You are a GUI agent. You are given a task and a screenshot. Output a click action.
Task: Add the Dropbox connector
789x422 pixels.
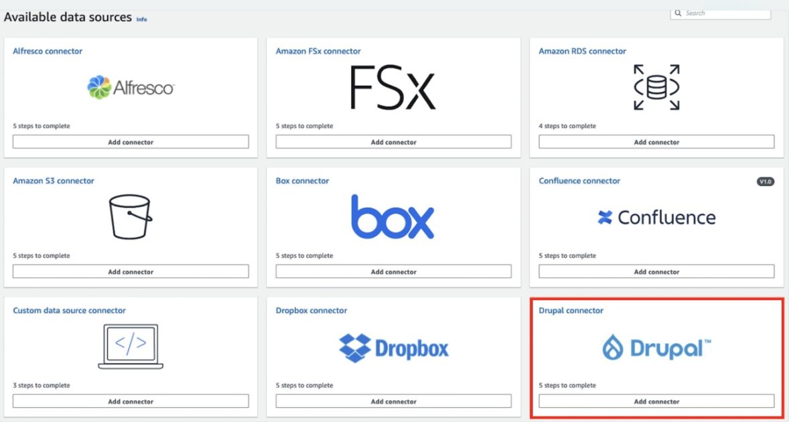tap(393, 401)
